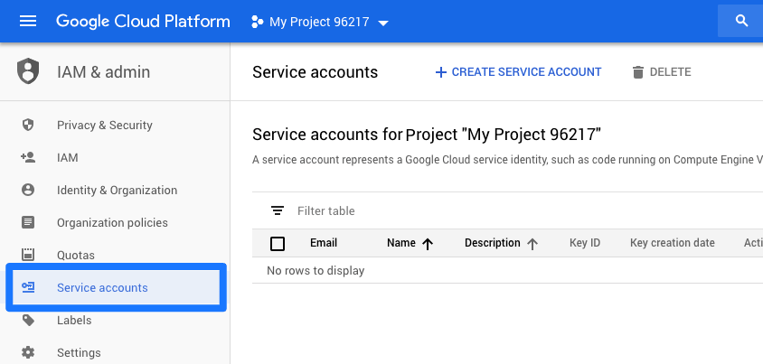Go to Organization policies page

click(112, 223)
